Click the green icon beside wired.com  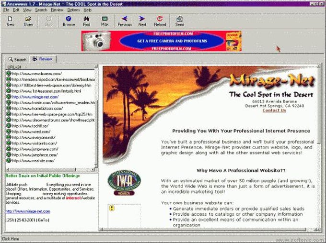click(x=9, y=132)
